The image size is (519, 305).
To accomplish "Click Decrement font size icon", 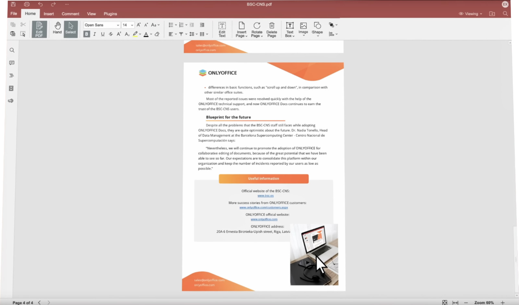I will (x=146, y=25).
